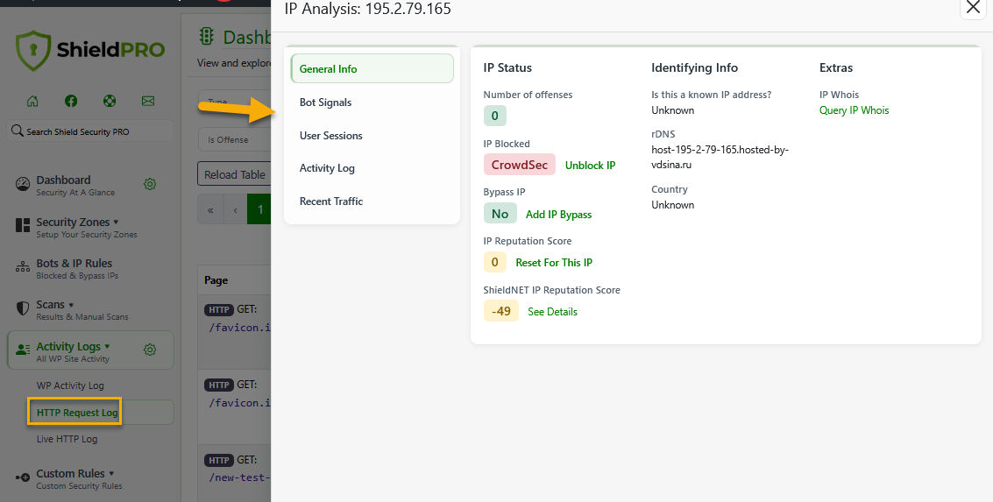Screen dimensions: 993x502
Task: Select page 1 in pagination
Action: click(x=259, y=210)
